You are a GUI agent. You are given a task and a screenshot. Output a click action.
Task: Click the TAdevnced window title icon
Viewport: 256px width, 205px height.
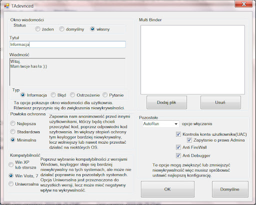click(x=6, y=6)
